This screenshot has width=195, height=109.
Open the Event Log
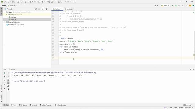pos(187,105)
